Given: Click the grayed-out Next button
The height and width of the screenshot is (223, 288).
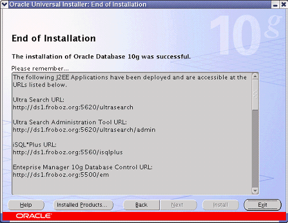Looking at the screenshot, I should click(x=179, y=205).
